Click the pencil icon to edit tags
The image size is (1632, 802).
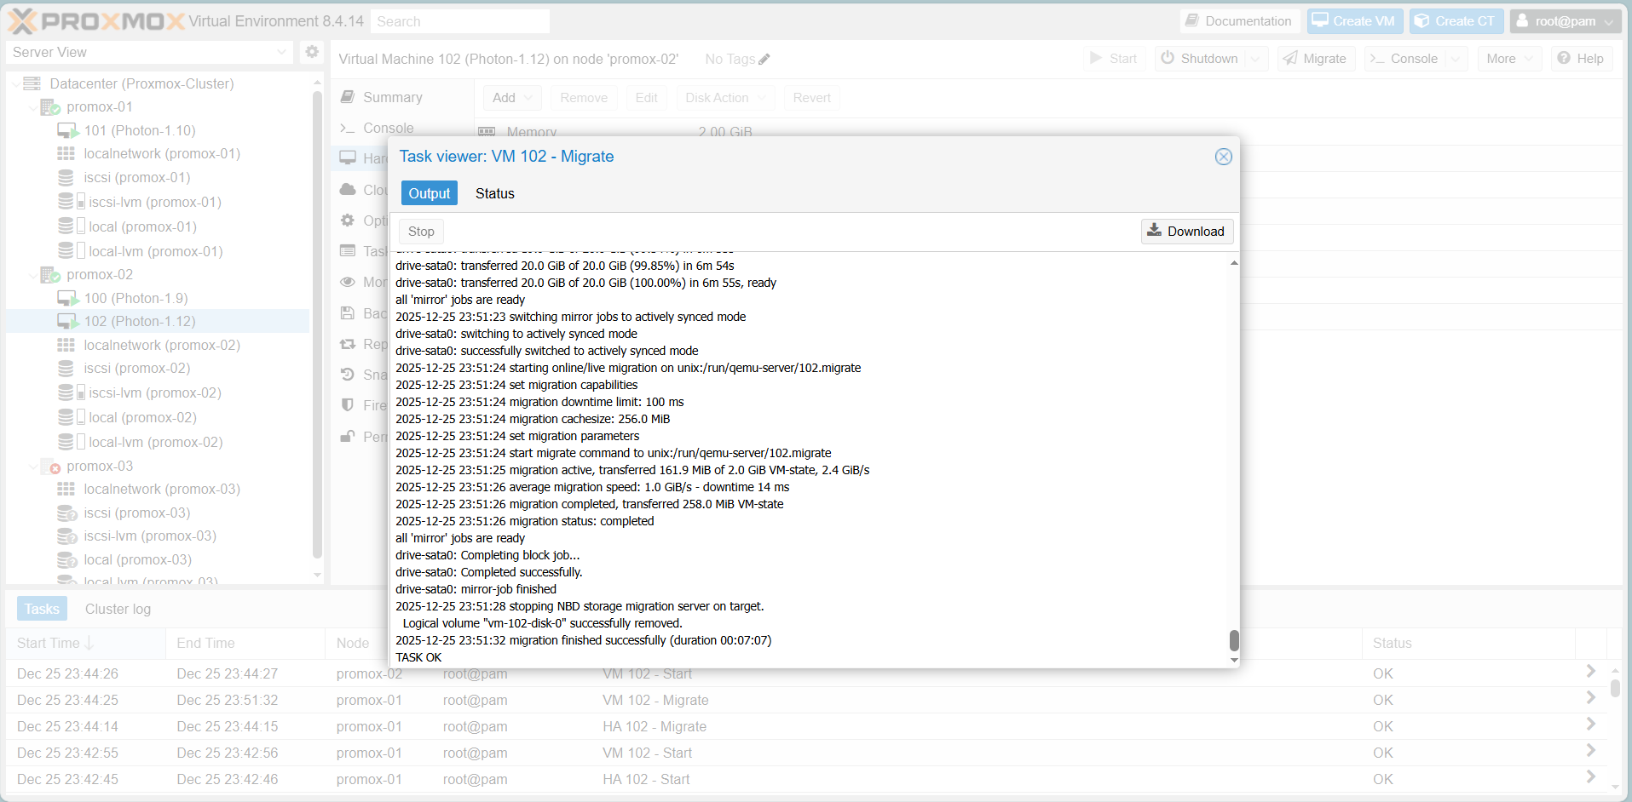764,60
